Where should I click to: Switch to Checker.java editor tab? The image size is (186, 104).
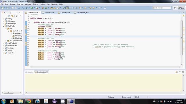[64, 12]
